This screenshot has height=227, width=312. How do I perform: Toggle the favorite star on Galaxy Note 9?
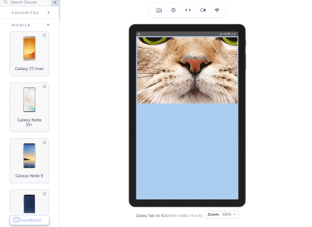coord(44,142)
